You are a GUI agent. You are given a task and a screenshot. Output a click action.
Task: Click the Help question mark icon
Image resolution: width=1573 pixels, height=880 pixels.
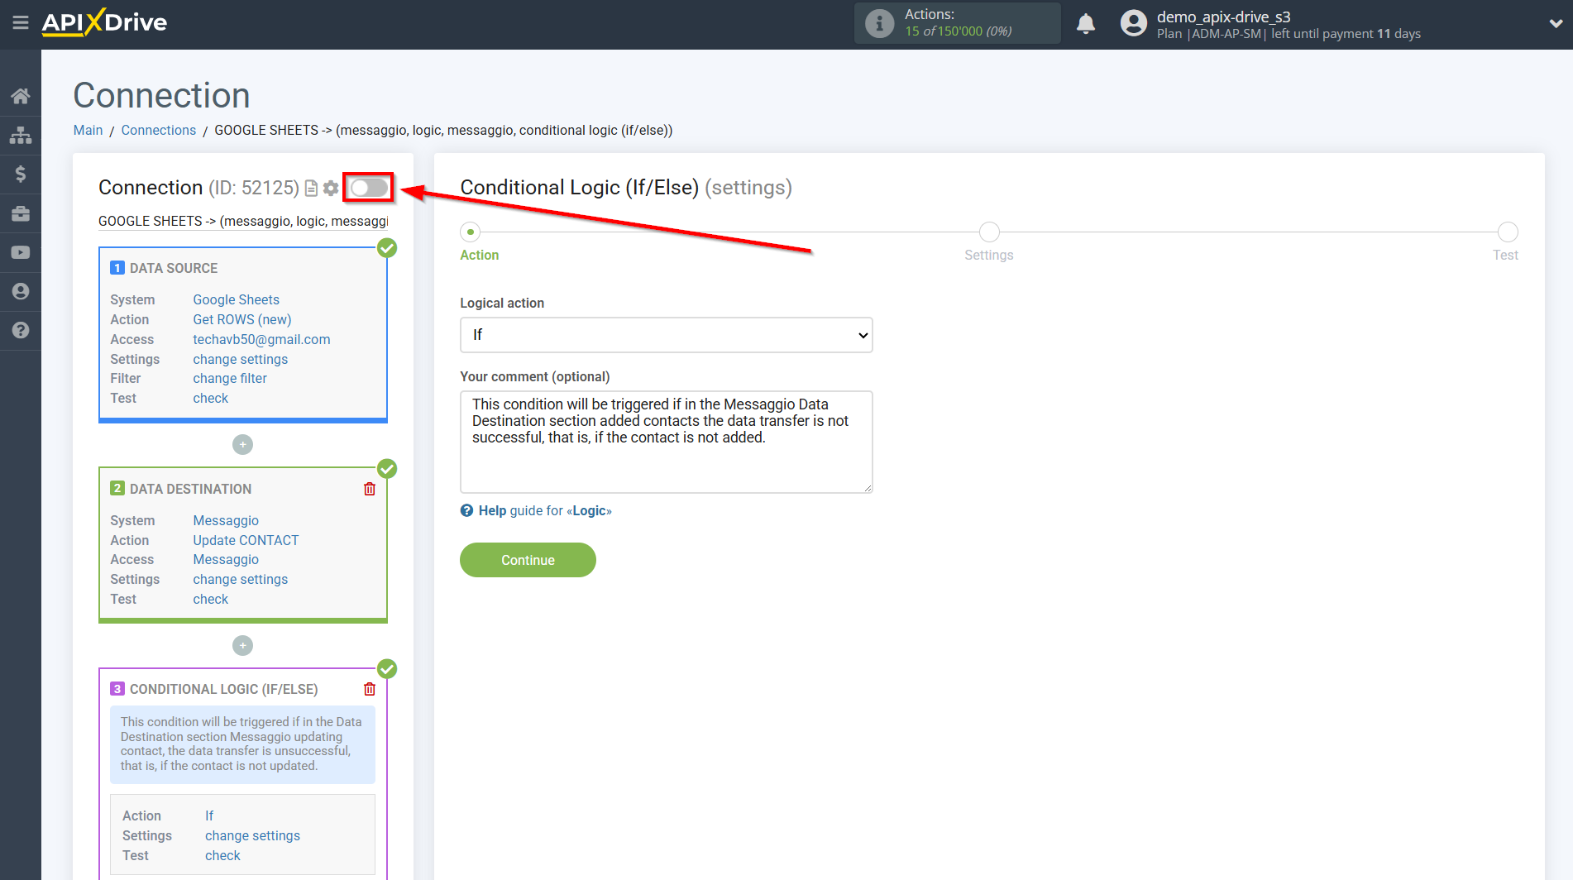click(x=466, y=510)
